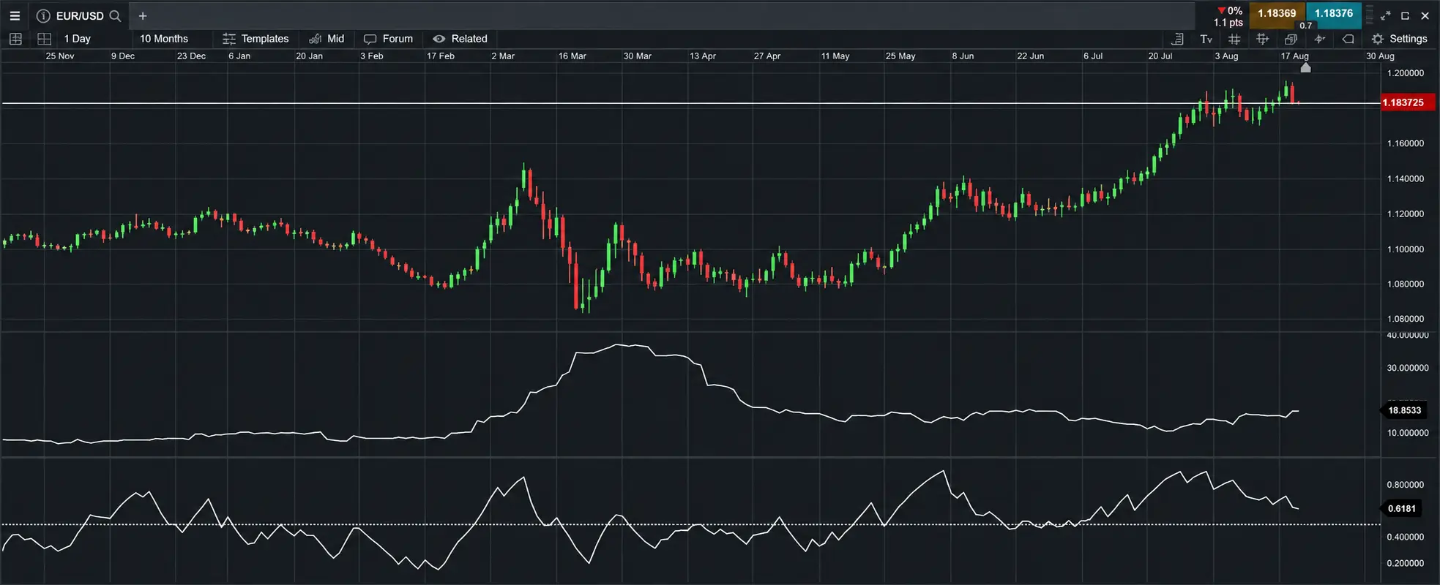Open the Settings gear icon

tap(1377, 39)
